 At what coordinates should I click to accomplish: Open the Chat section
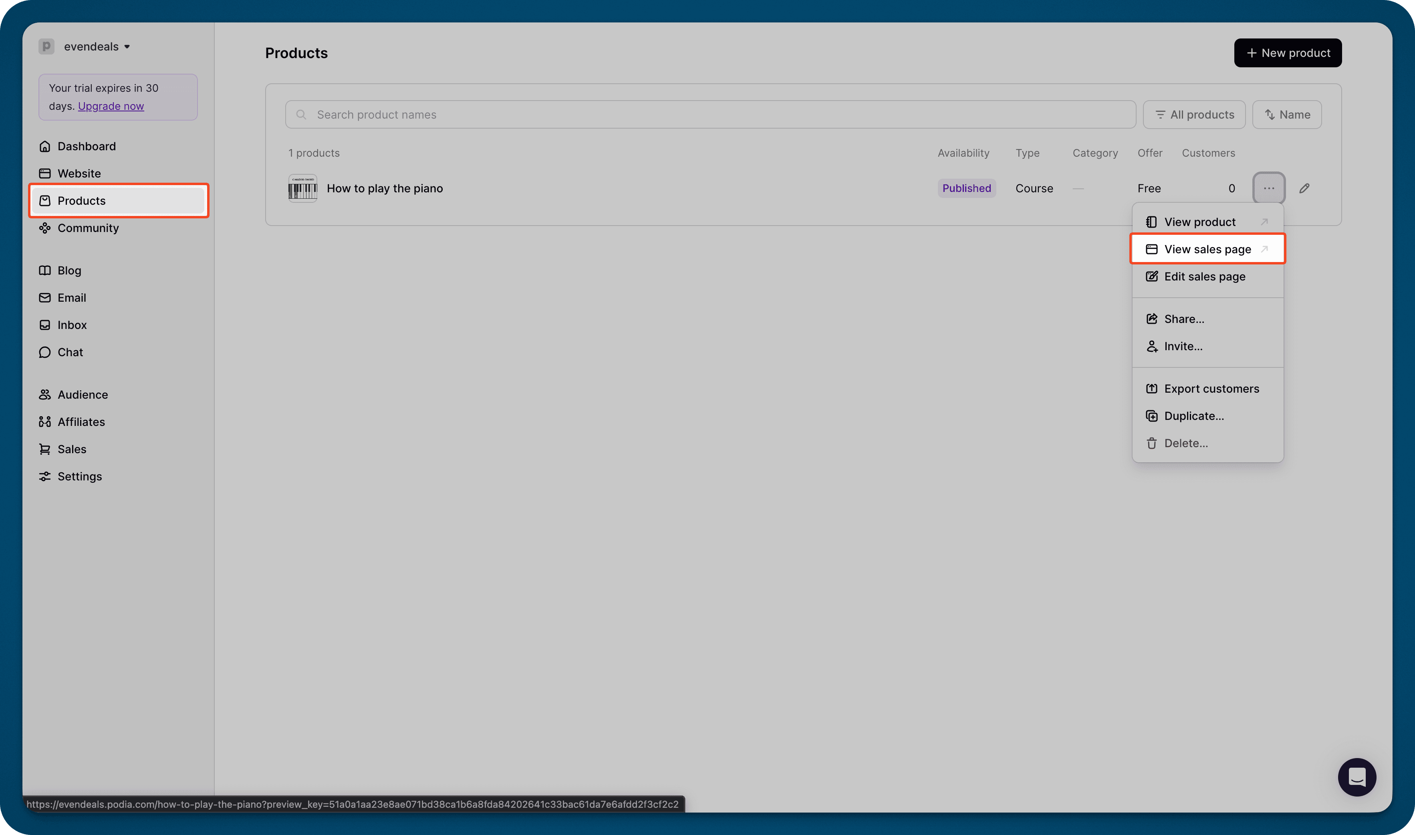70,352
